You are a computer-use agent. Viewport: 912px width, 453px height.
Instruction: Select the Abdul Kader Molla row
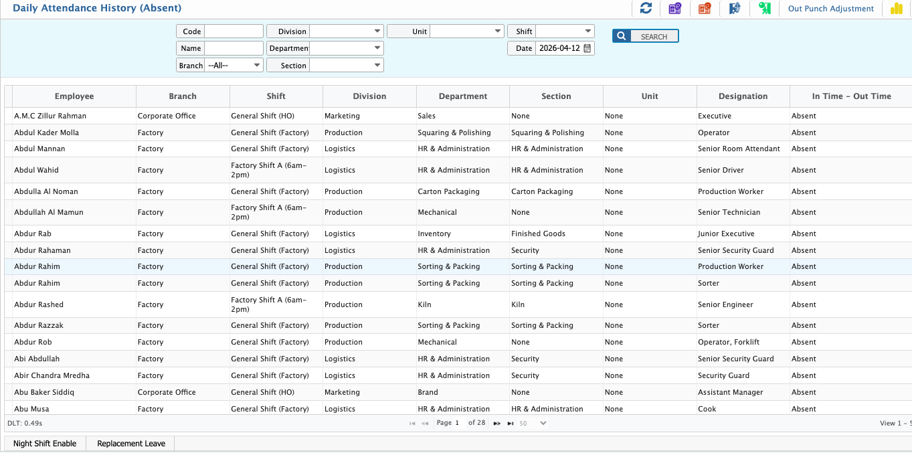tap(47, 132)
